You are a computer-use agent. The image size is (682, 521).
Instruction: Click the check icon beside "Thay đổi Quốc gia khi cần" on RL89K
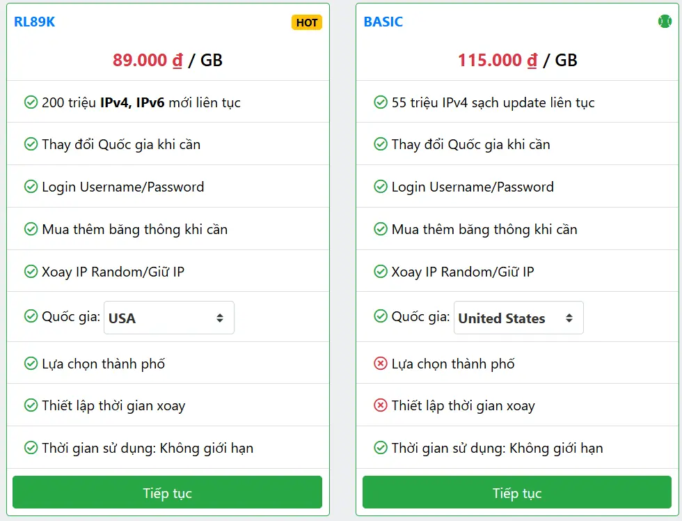pyautogui.click(x=31, y=143)
